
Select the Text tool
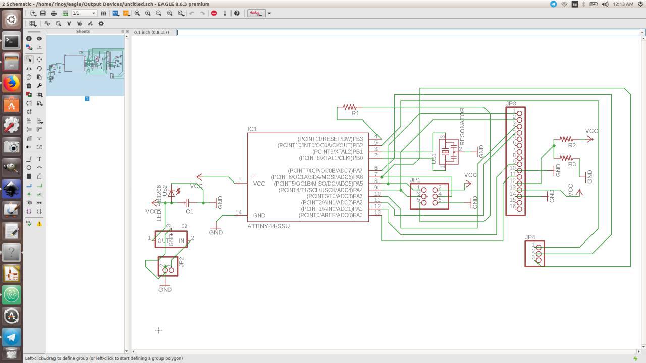pos(39,158)
